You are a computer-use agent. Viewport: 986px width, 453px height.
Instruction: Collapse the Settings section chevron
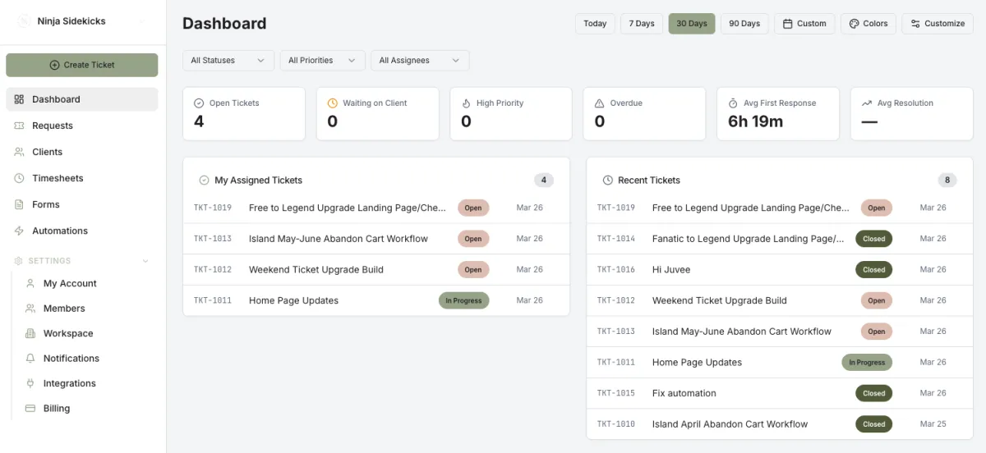pos(146,261)
